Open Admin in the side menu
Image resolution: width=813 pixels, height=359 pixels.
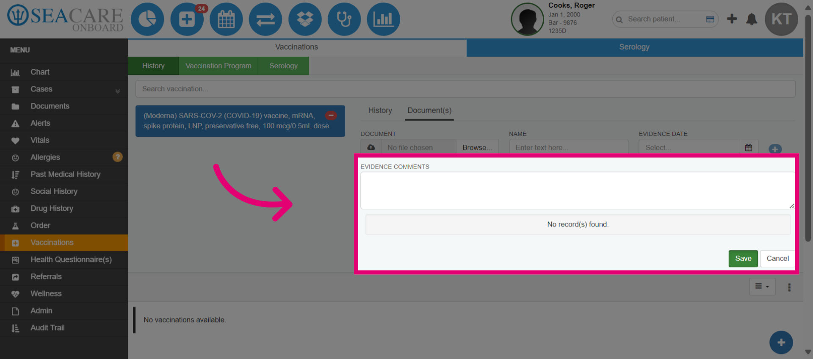[x=64, y=311]
